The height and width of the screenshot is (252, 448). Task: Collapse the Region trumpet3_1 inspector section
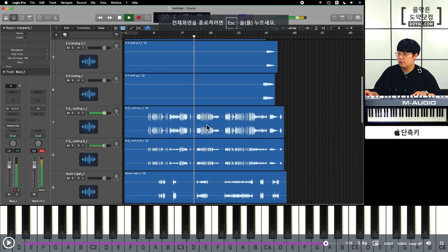click(4, 28)
